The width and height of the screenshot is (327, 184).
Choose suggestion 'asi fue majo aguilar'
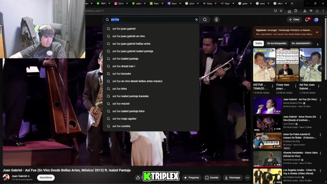[151, 119]
